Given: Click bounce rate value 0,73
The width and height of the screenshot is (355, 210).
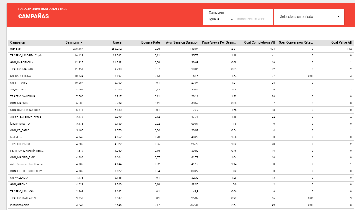Looking at the screenshot, I should [x=157, y=137].
